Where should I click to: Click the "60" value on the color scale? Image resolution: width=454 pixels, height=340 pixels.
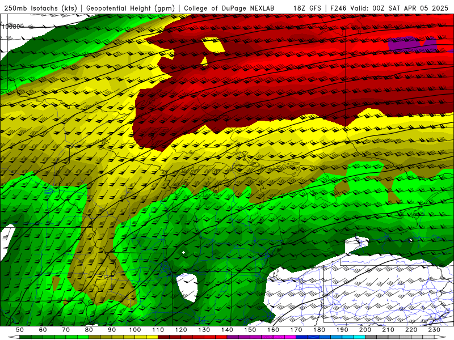click(43, 330)
